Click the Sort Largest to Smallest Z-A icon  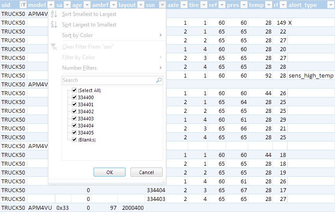(x=54, y=25)
